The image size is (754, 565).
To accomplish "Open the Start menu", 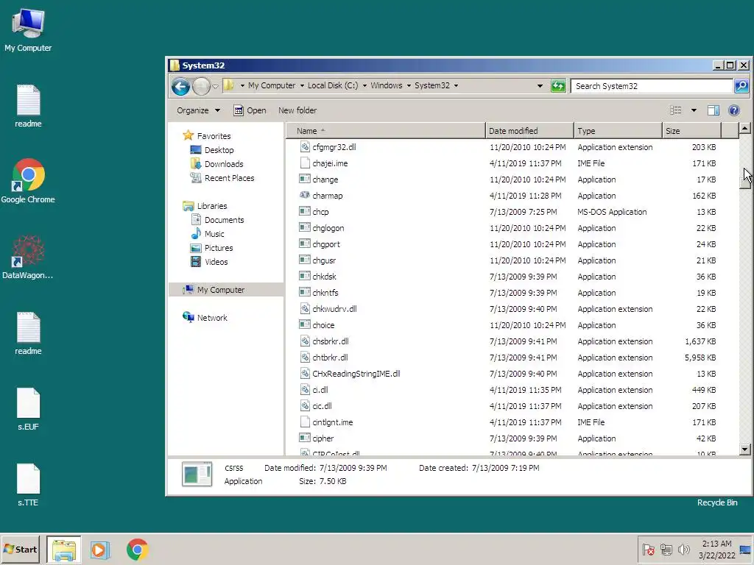I will [20, 550].
